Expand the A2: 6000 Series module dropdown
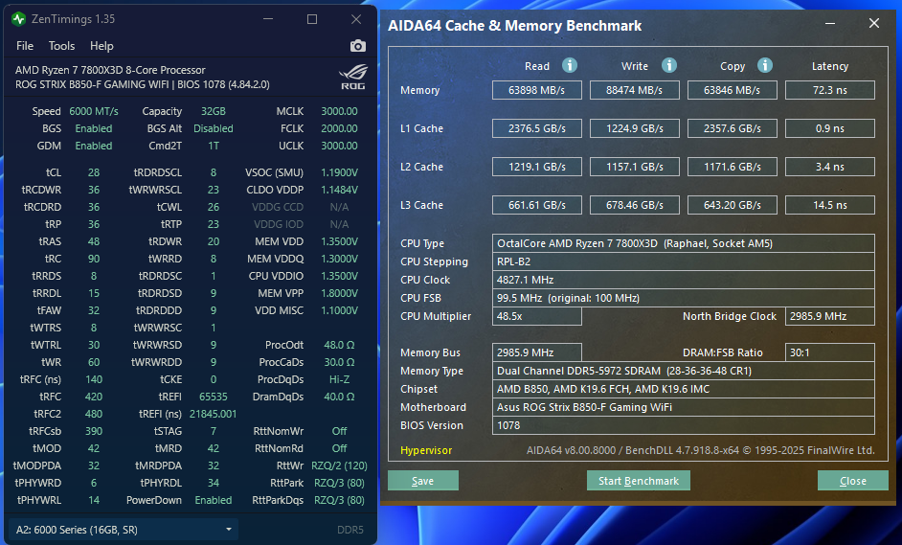This screenshot has height=545, width=902. [x=124, y=530]
